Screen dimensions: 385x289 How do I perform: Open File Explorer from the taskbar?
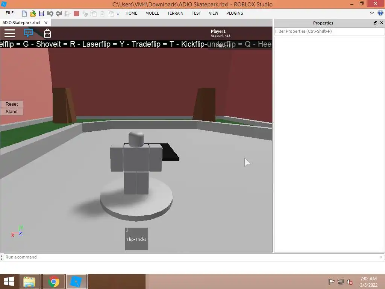(29, 281)
